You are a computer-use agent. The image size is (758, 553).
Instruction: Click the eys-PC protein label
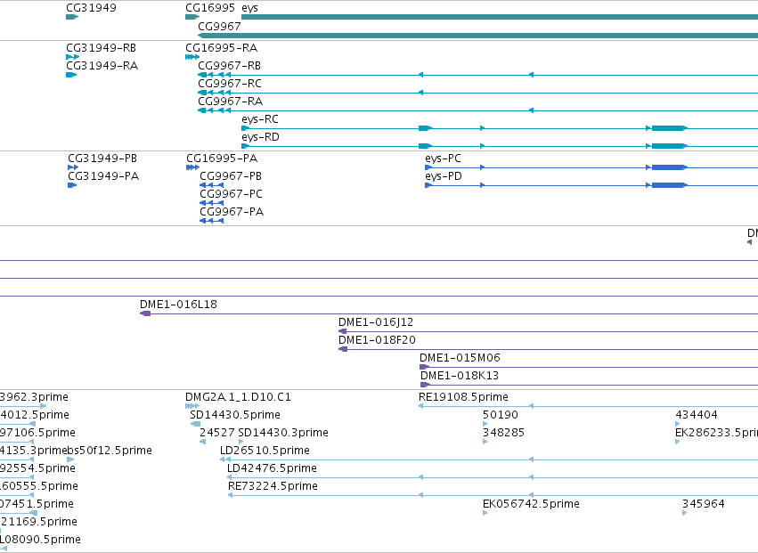[444, 159]
